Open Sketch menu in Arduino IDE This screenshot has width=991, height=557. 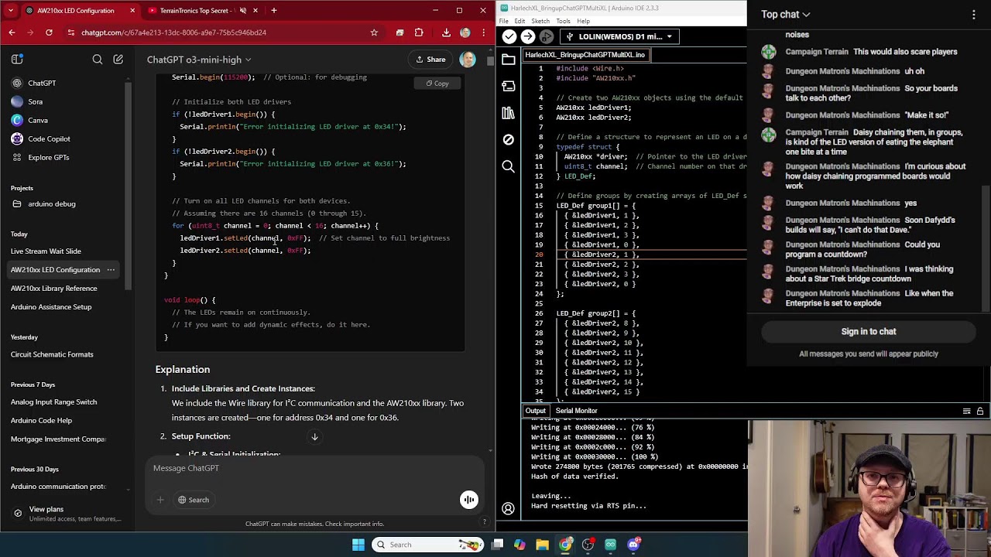[540, 21]
